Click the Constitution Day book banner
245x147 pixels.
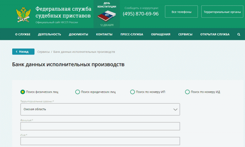(107, 14)
